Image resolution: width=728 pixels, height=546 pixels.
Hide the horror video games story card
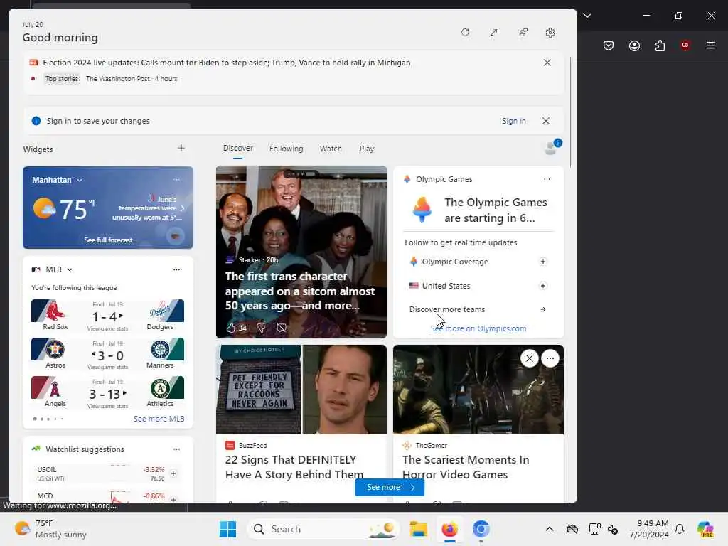tap(529, 358)
